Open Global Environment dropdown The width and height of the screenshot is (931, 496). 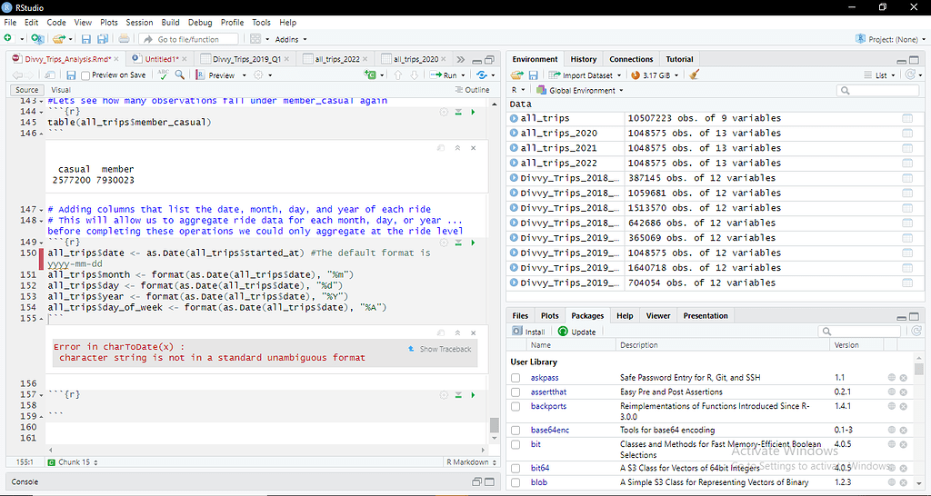point(579,90)
